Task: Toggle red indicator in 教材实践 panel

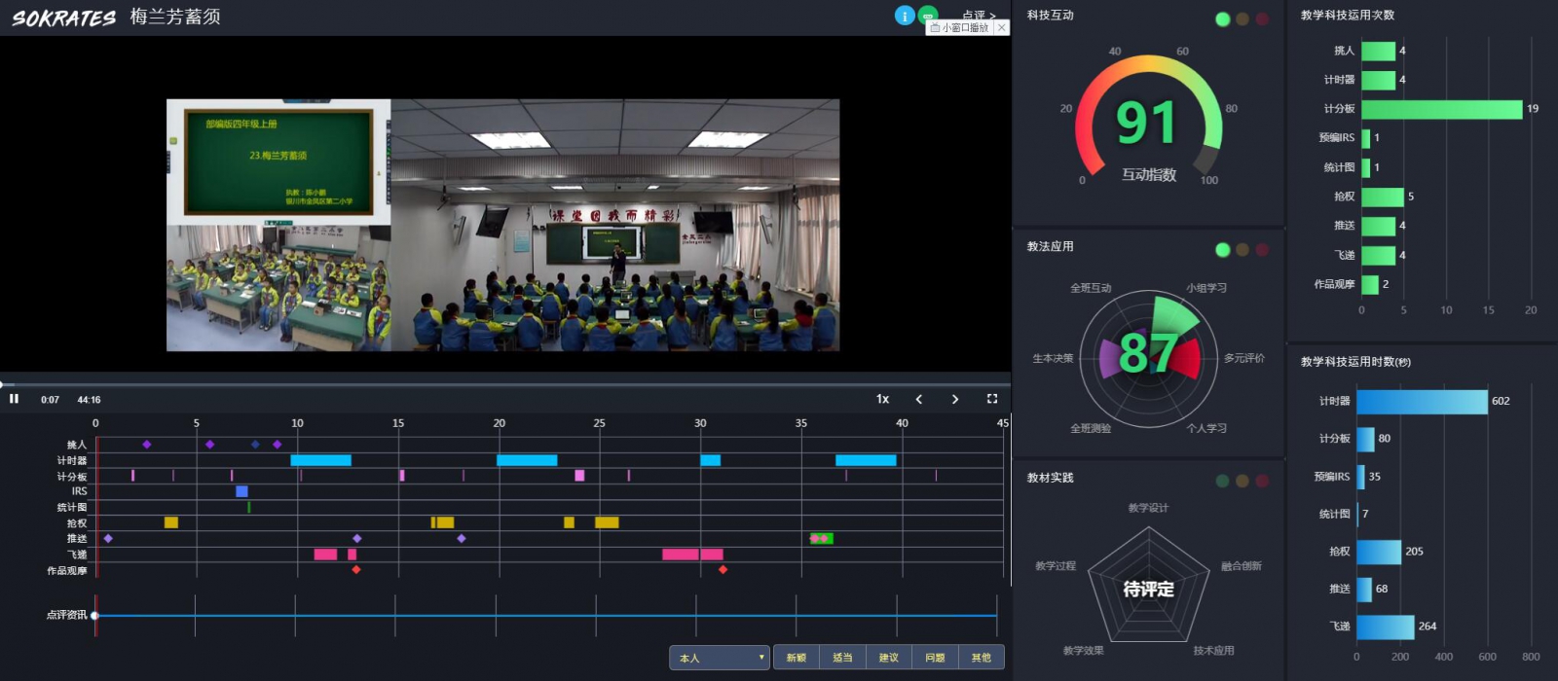Action: 1262,481
